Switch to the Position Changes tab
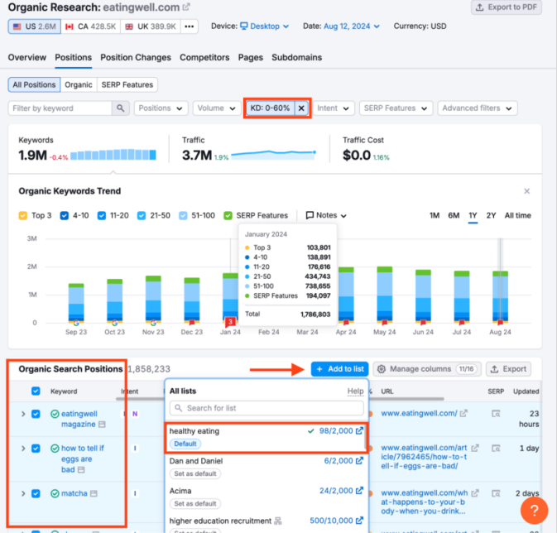 point(136,58)
